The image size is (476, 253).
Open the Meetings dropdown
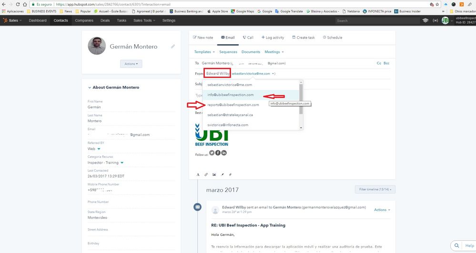[x=274, y=52]
